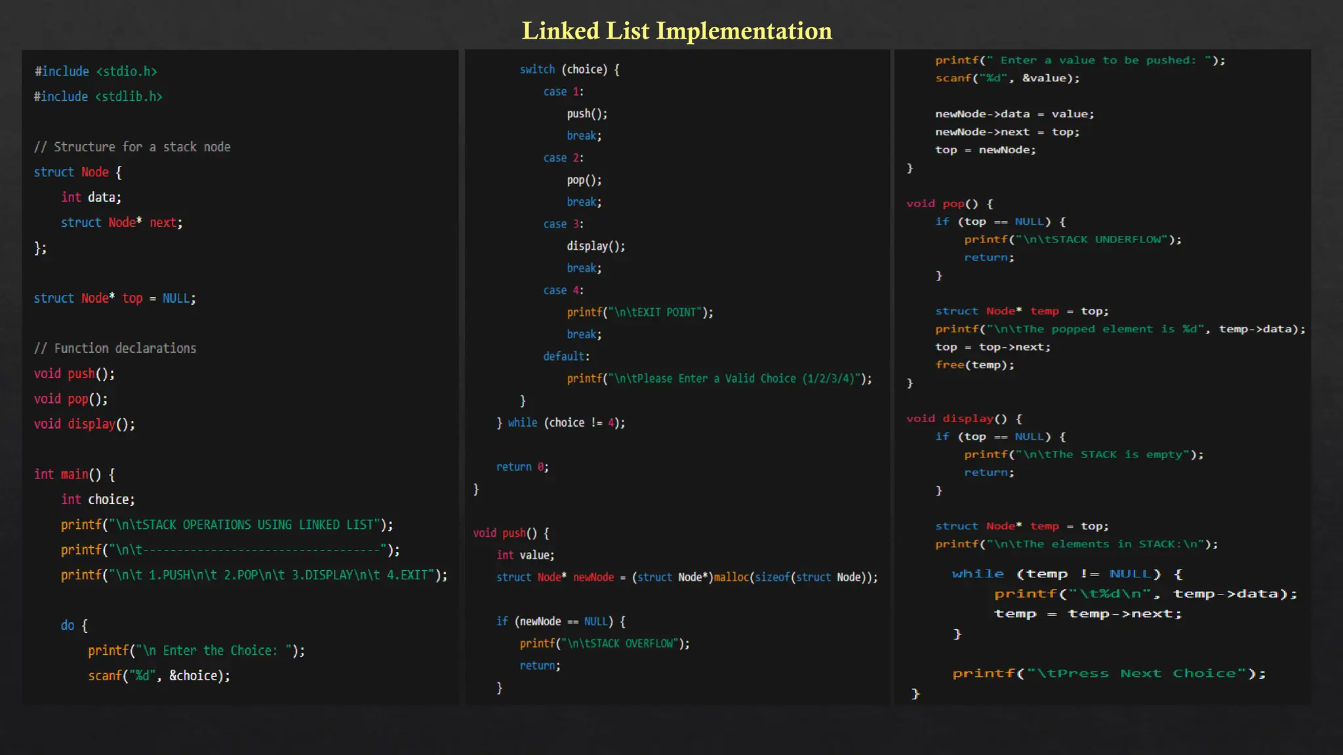Click the 1.PUSH 2.POP menu printf line
The height and width of the screenshot is (755, 1343).
pos(254,575)
